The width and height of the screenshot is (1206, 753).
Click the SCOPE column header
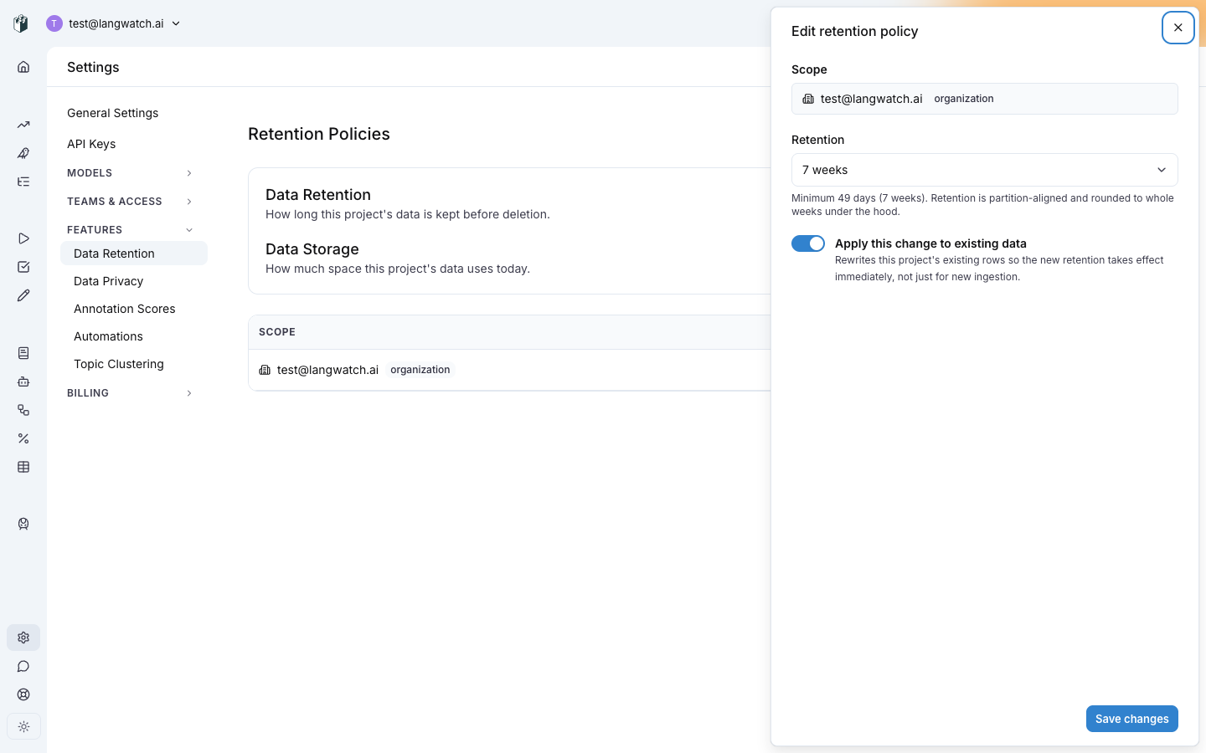(277, 332)
